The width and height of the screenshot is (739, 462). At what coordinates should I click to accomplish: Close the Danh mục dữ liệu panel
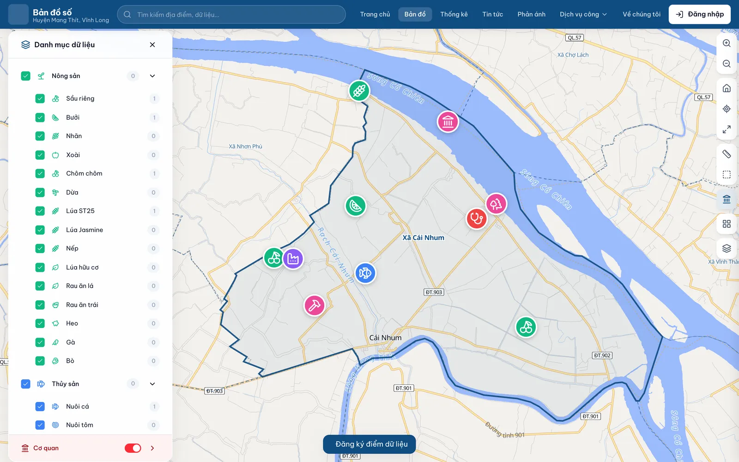tap(152, 45)
